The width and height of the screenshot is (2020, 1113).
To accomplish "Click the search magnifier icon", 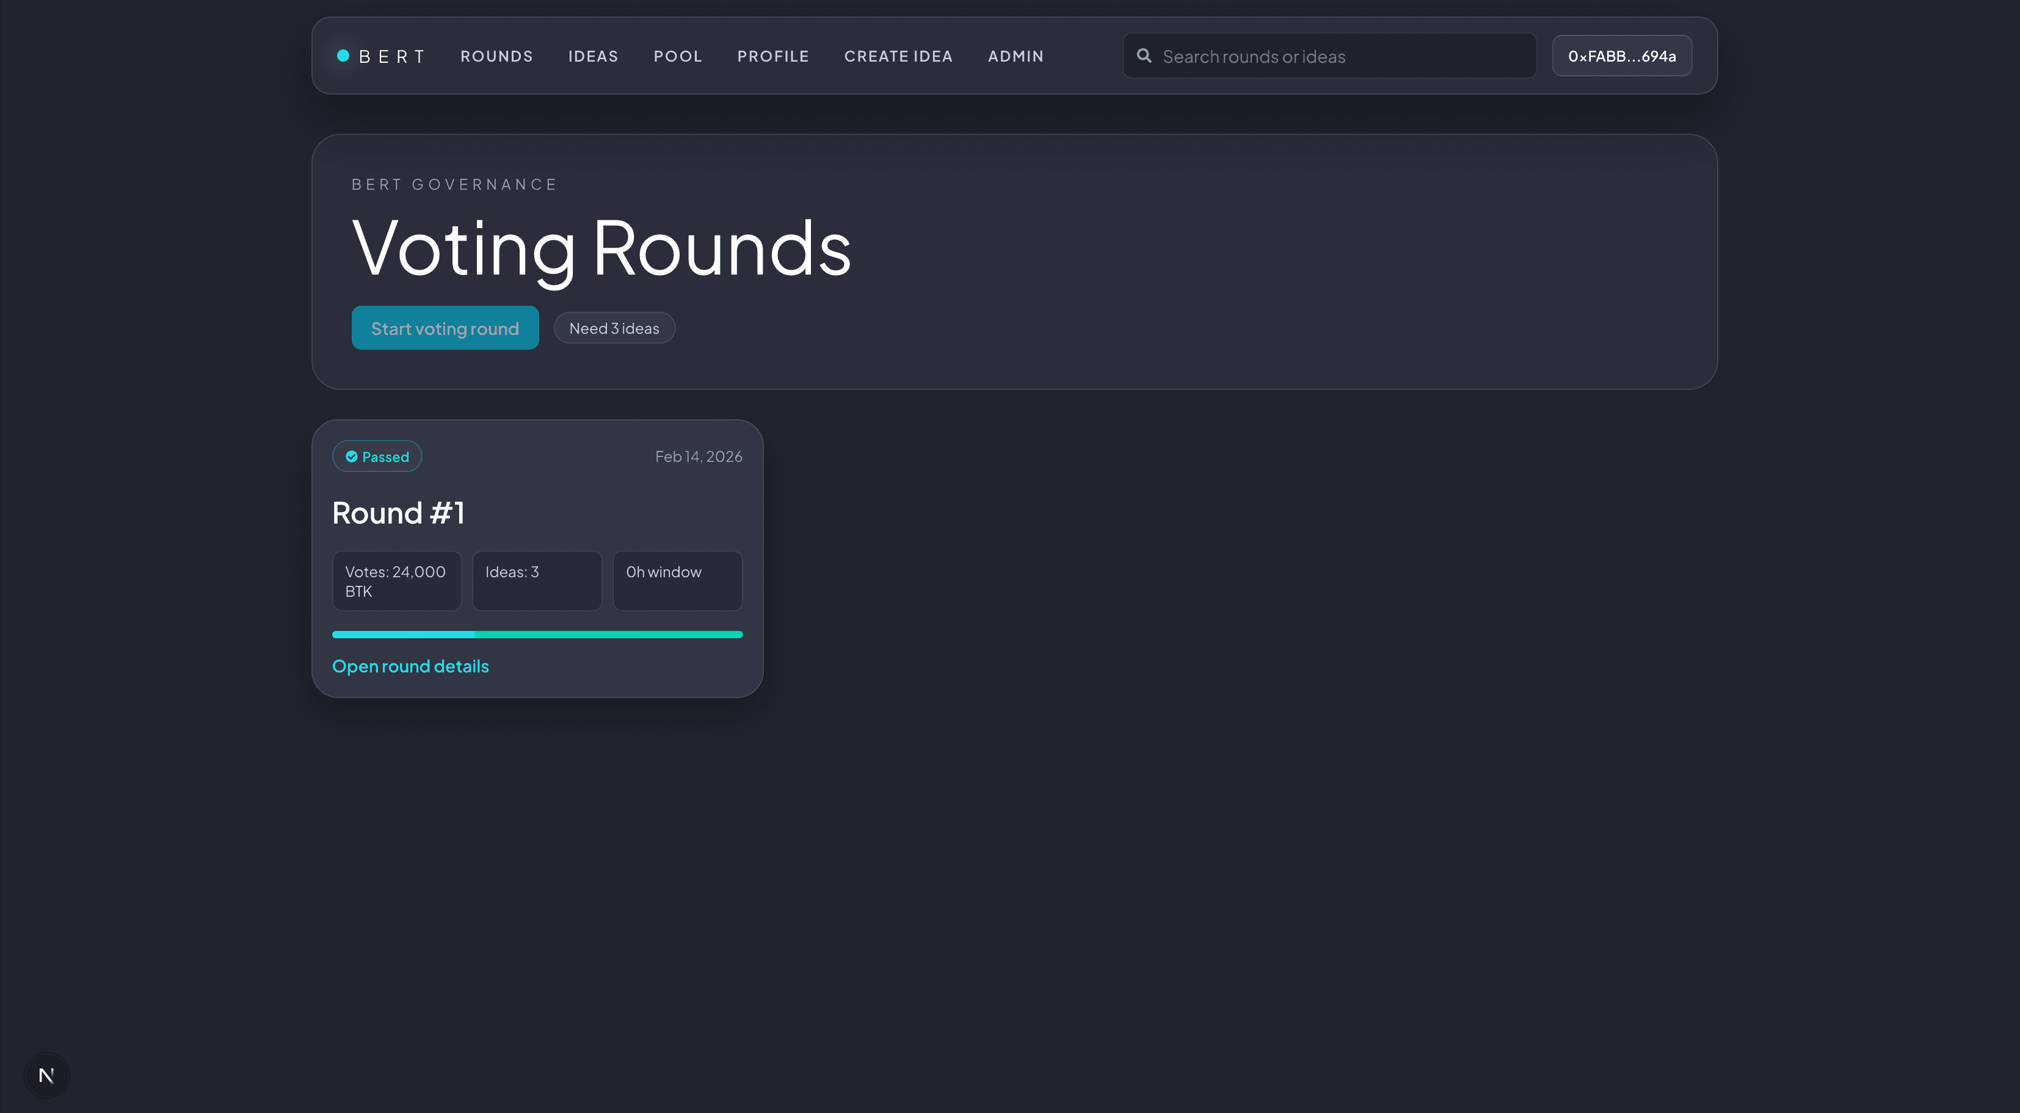I will click(x=1144, y=56).
